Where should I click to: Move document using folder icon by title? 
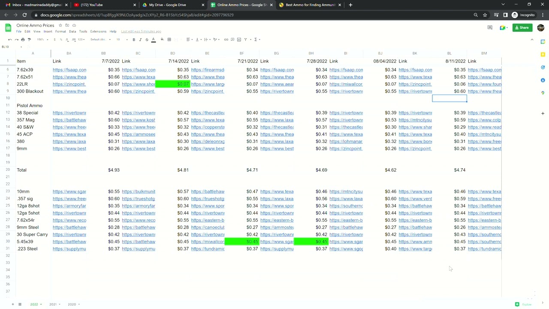(67, 25)
